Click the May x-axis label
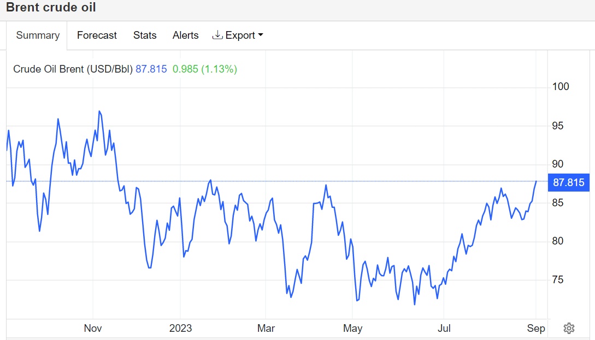Screen dimensions: 595x340 [x=352, y=328]
